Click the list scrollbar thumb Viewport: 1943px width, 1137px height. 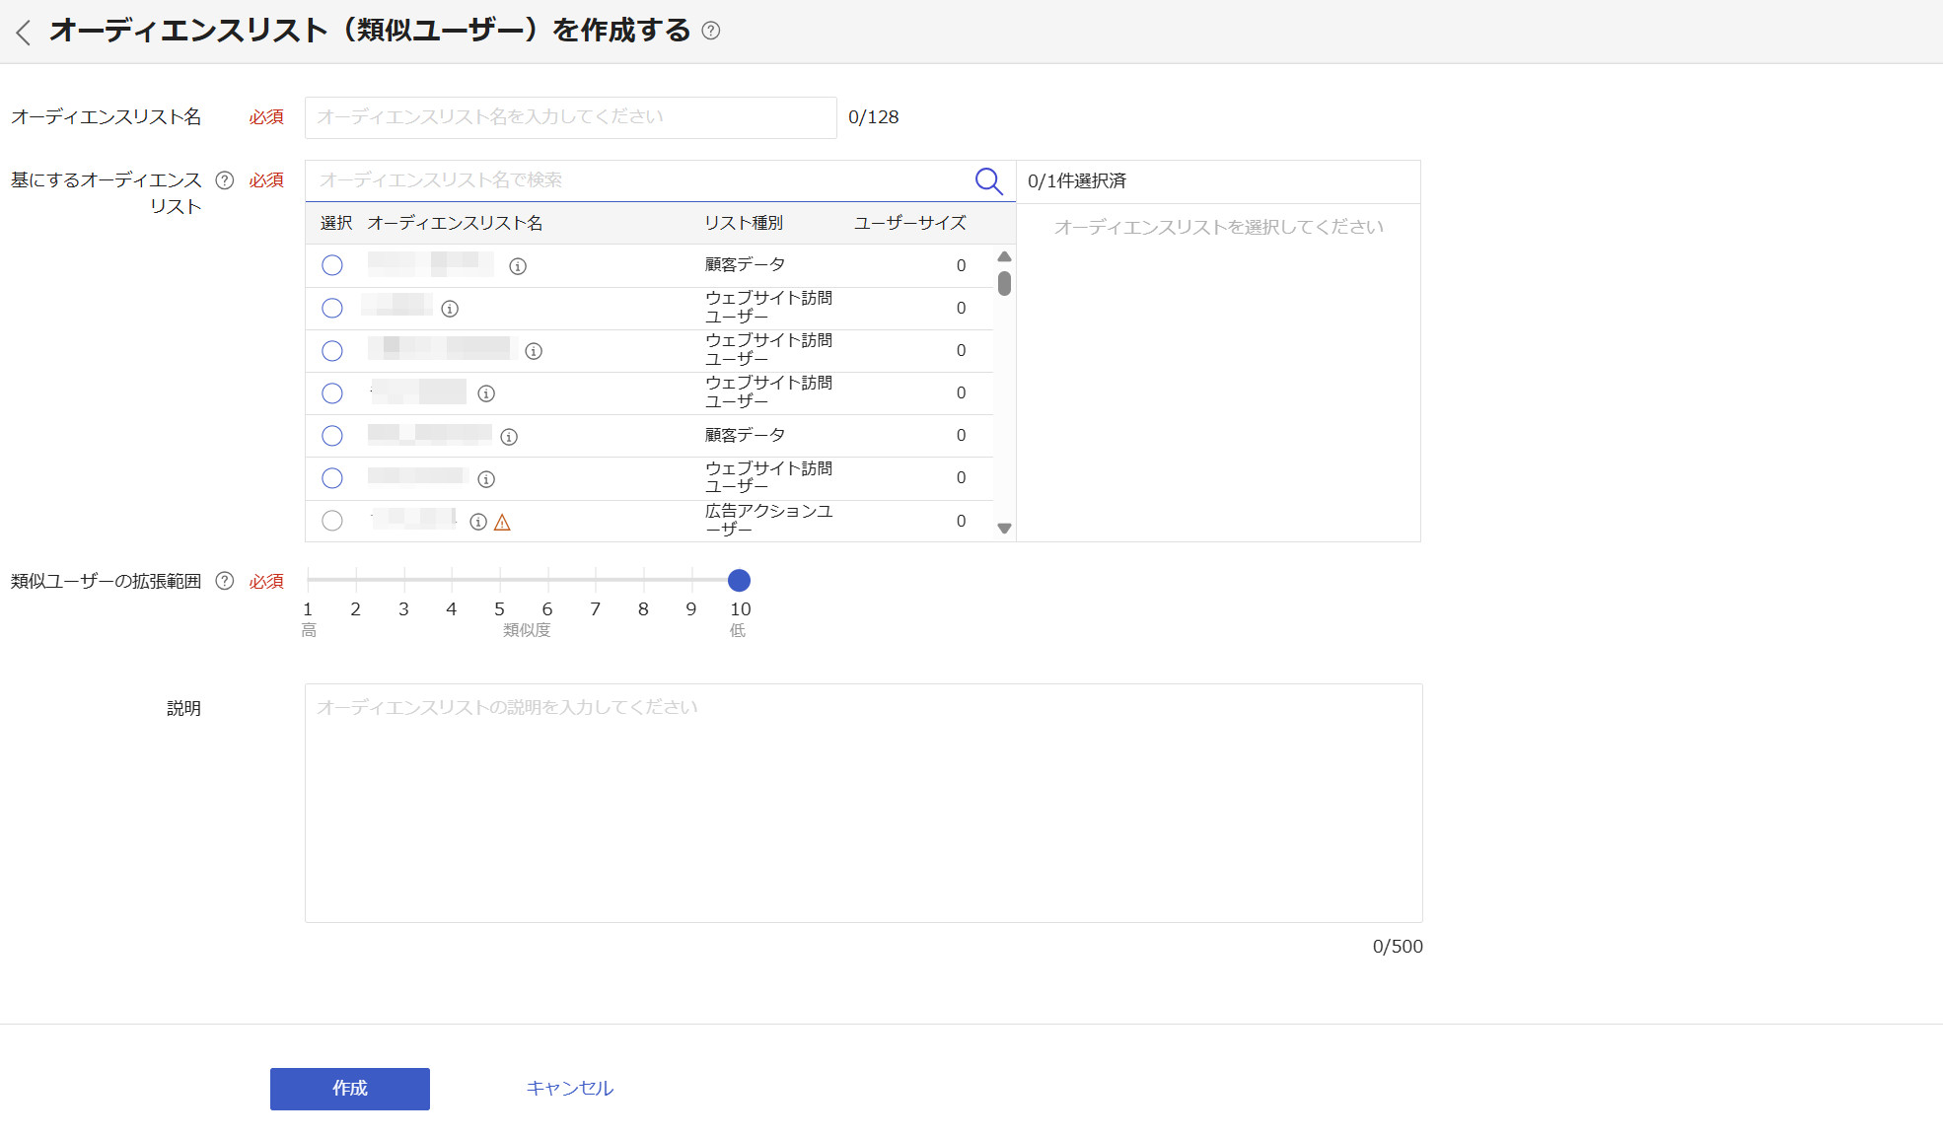click(1004, 284)
